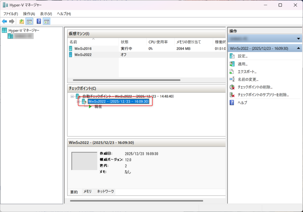Sort the VM list by 状態 column
This screenshot has height=212, width=303.
(x=125, y=42)
